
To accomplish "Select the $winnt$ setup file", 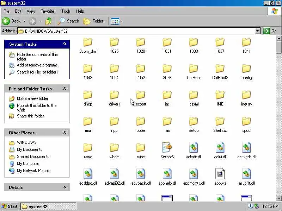I will point(167,151).
